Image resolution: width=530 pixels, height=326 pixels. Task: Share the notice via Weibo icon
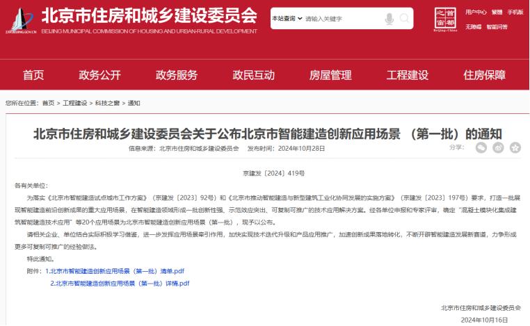(x=498, y=147)
